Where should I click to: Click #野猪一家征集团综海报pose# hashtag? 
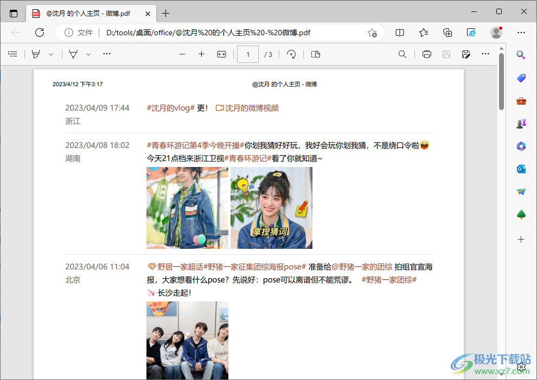(x=254, y=267)
